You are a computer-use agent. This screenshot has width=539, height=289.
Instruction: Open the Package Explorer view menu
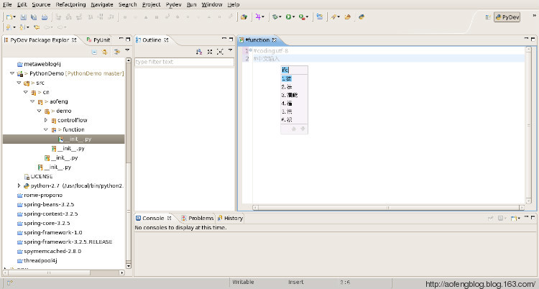[127, 50]
